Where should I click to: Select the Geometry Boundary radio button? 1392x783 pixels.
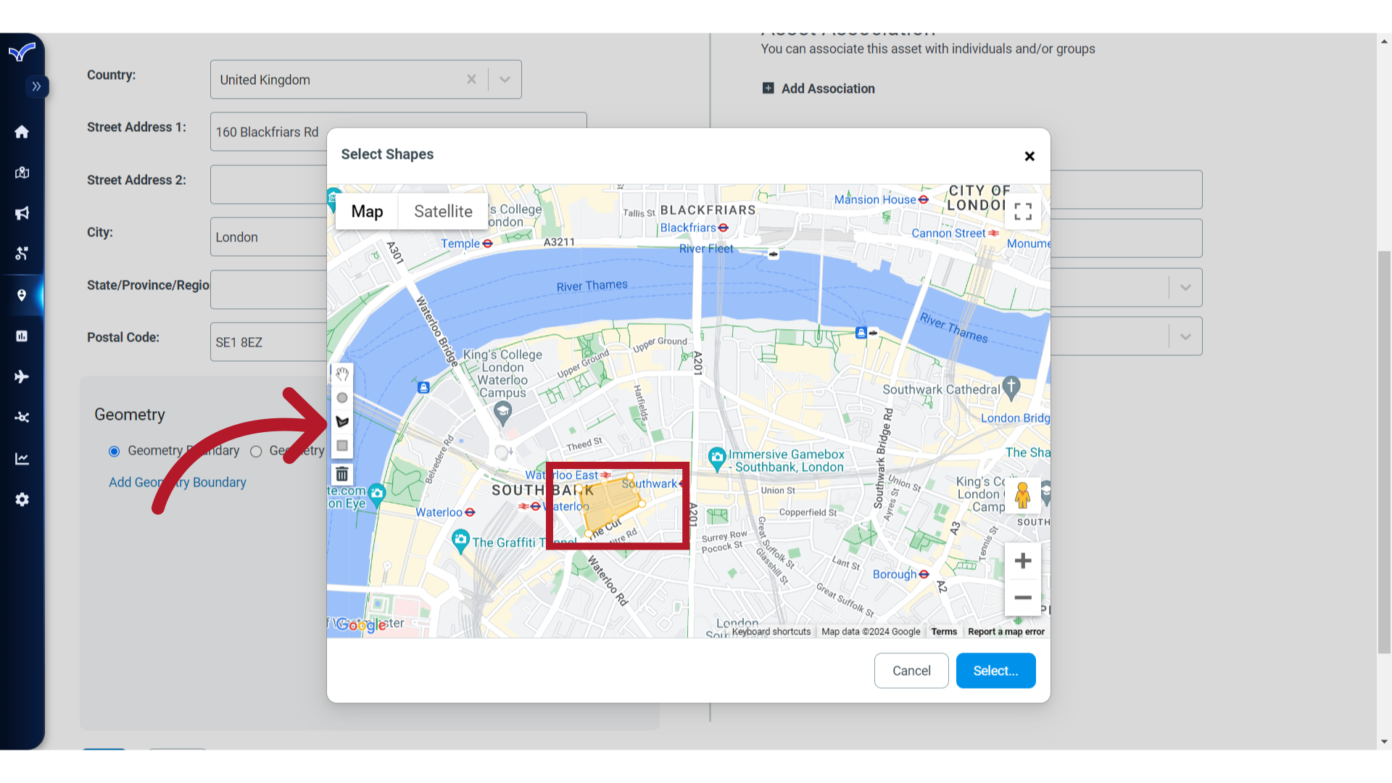point(114,450)
